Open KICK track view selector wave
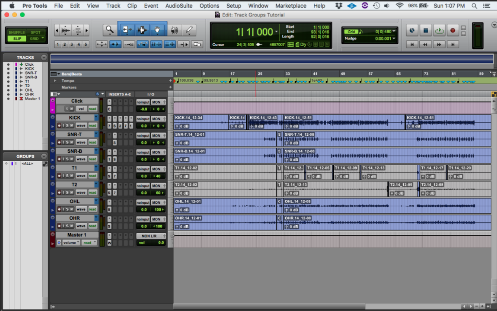Viewport: 497px width, 311px height. pos(81,125)
